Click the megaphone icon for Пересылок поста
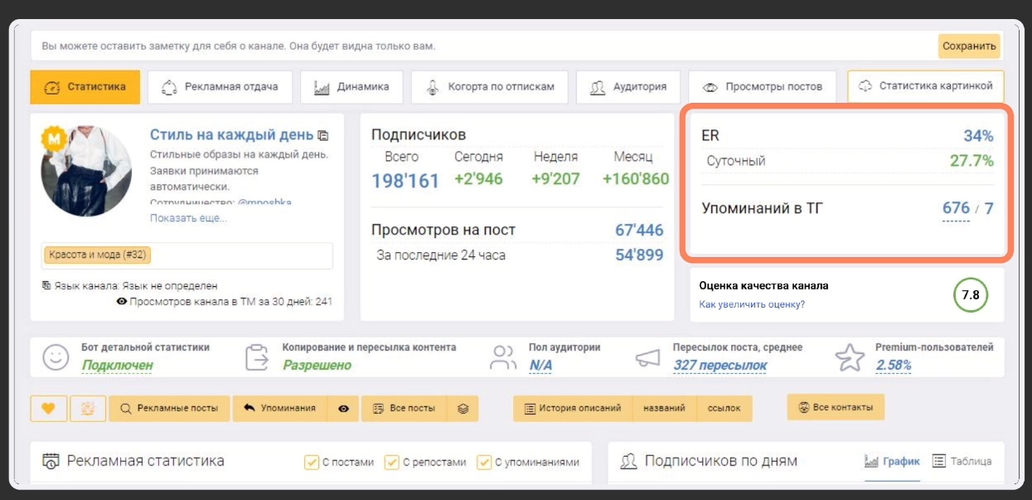The width and height of the screenshot is (1032, 500). pyautogui.click(x=647, y=357)
